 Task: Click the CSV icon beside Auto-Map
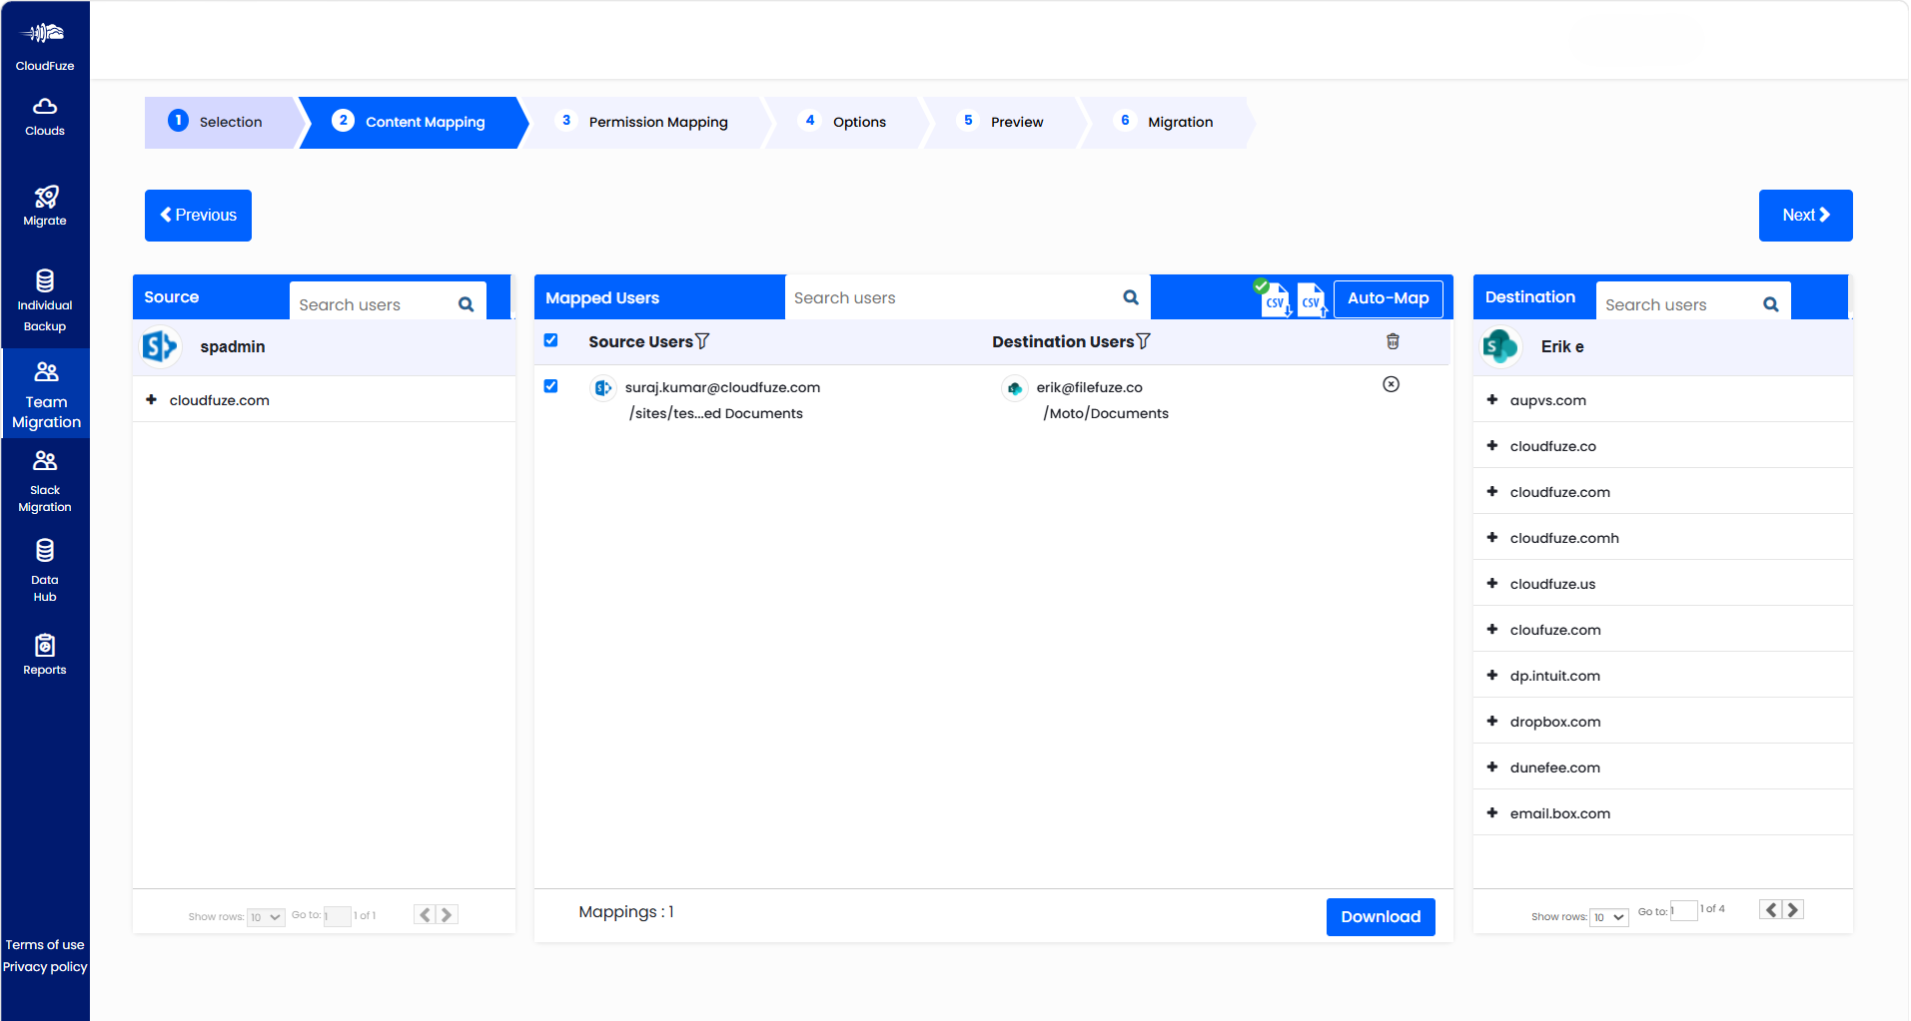[1312, 299]
